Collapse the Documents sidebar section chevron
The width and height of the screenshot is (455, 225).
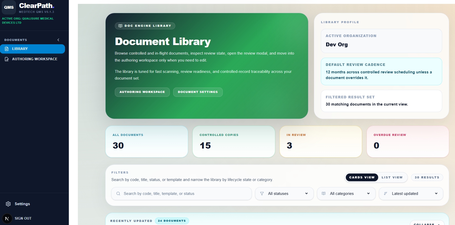[58, 40]
